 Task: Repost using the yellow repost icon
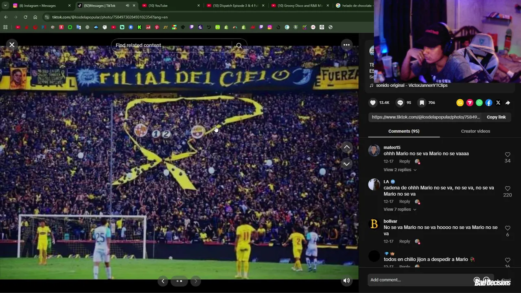(x=460, y=103)
